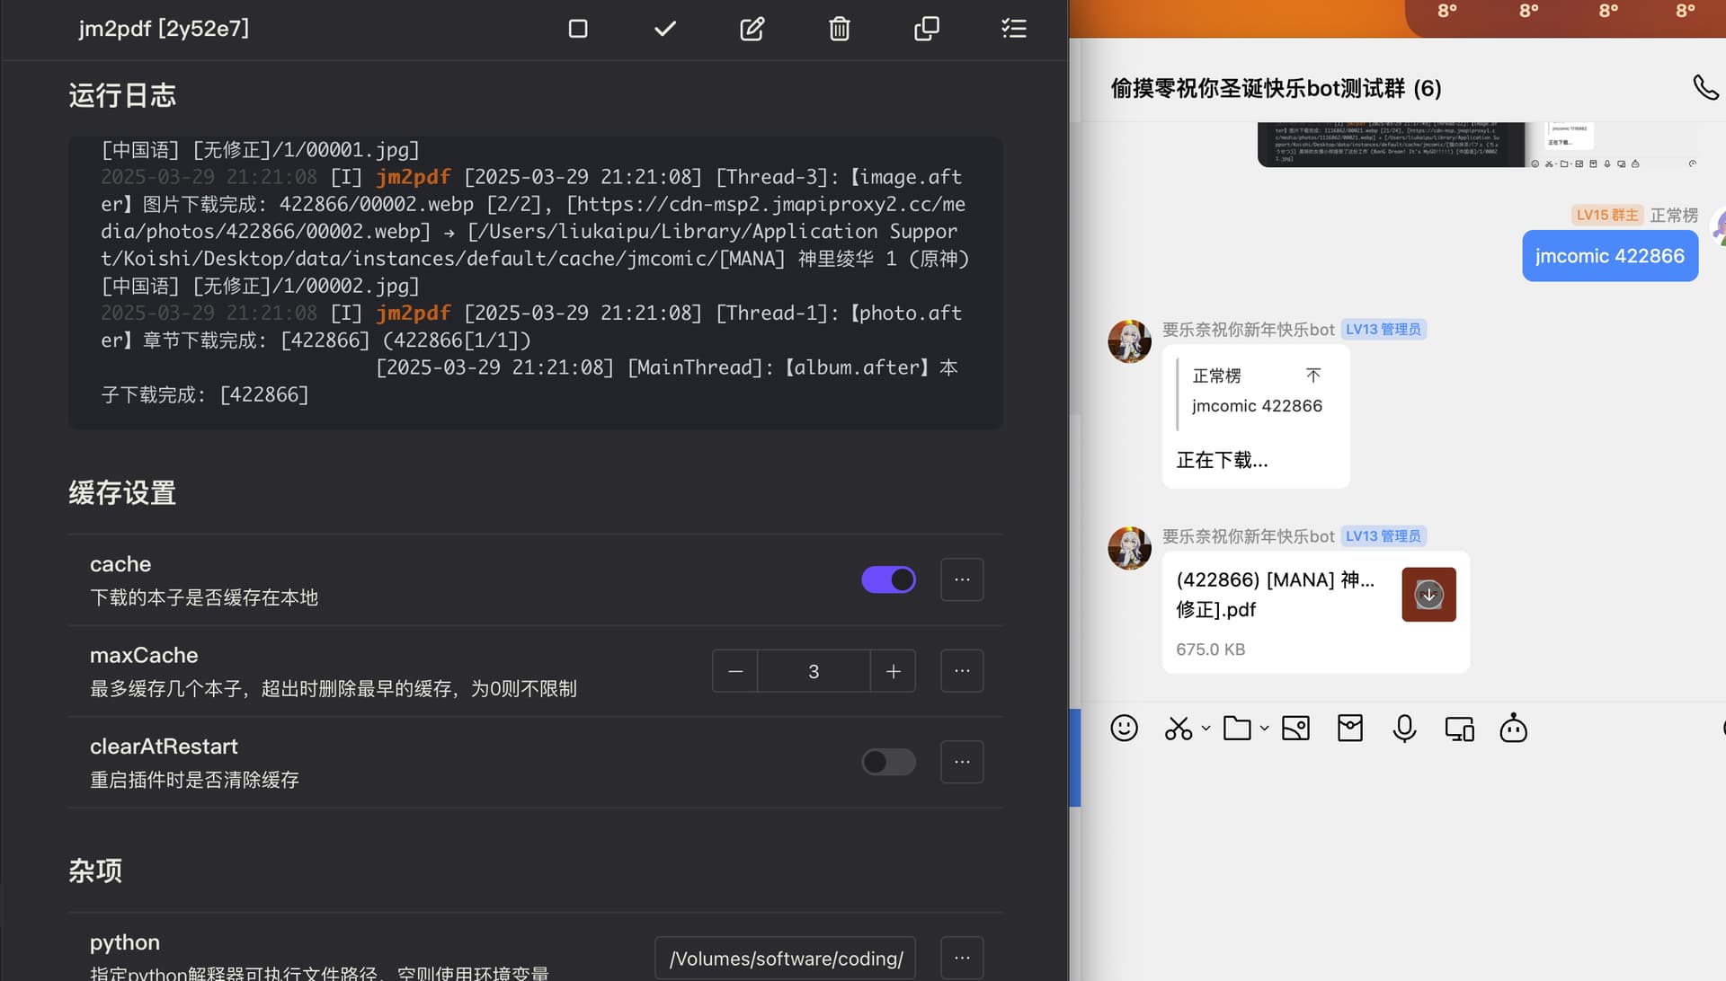This screenshot has width=1726, height=981.
Task: Increase maxCache value with plus button
Action: [894, 671]
